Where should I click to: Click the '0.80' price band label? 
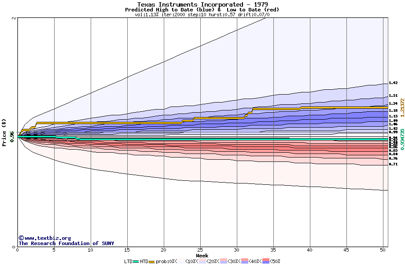pyautogui.click(x=393, y=154)
